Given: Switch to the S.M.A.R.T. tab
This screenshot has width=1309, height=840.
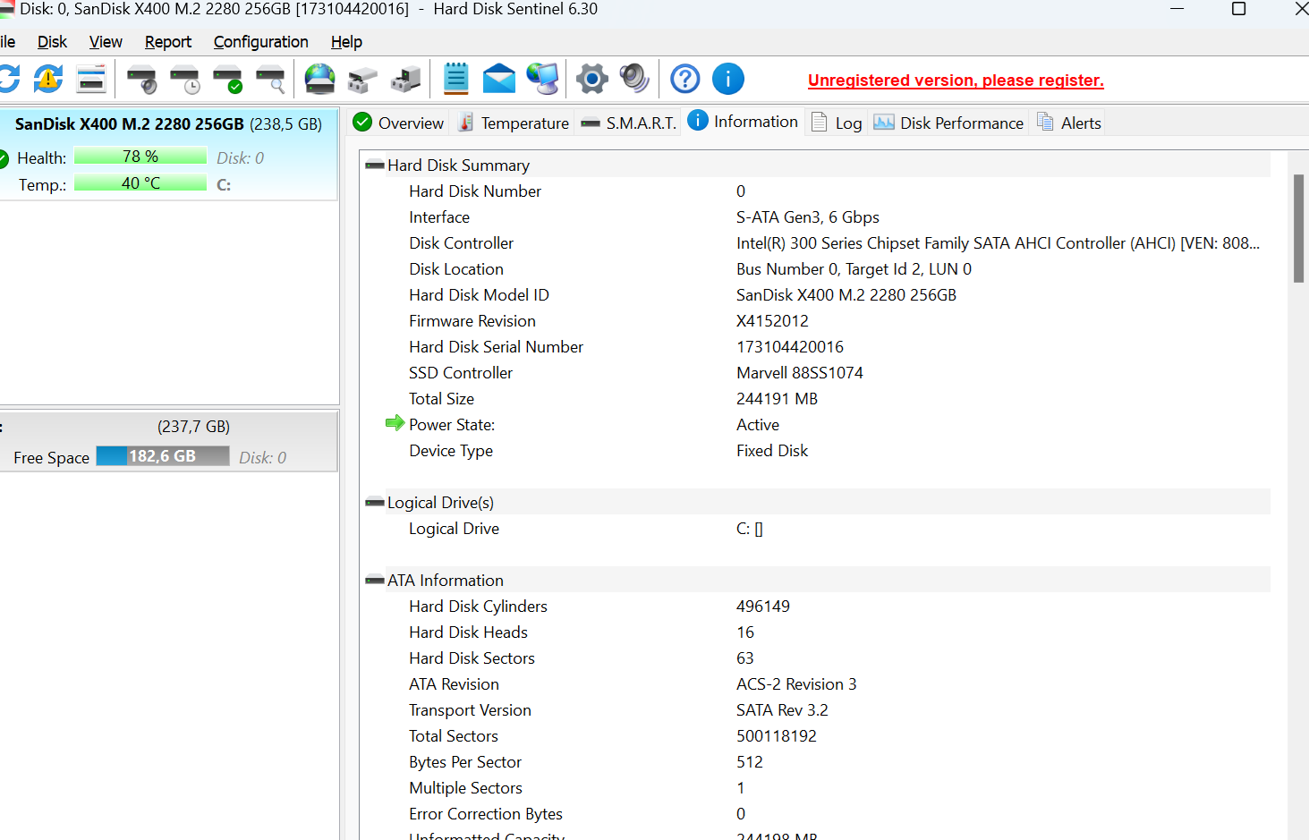Looking at the screenshot, I should click(629, 123).
